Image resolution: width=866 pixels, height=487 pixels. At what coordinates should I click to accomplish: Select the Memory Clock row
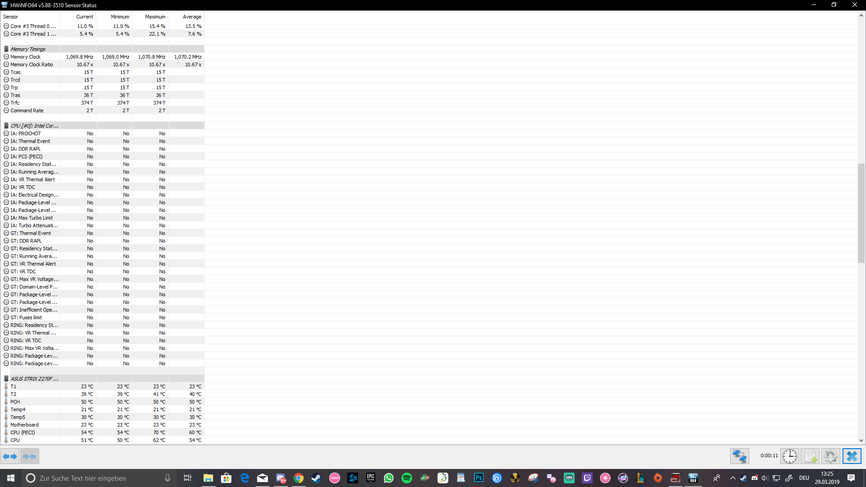[26, 57]
